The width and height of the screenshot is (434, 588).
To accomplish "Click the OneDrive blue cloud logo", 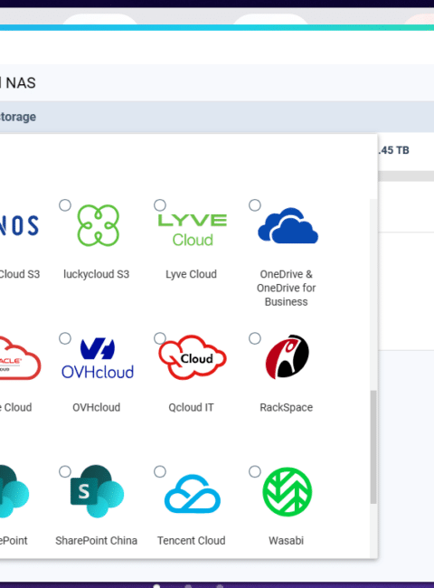I will point(288,225).
